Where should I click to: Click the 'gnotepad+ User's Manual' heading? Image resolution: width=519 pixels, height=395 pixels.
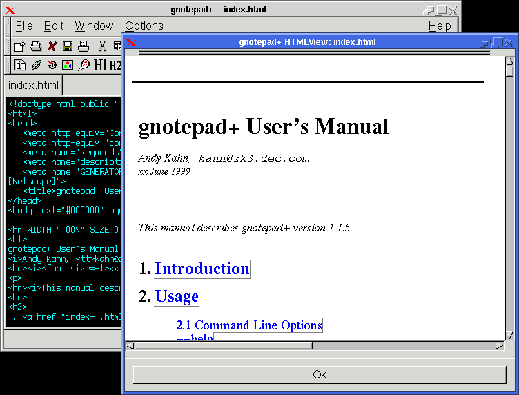pos(264,126)
